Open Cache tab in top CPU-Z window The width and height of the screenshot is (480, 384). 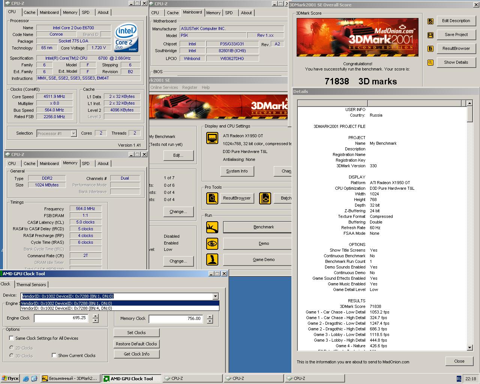tap(30, 12)
